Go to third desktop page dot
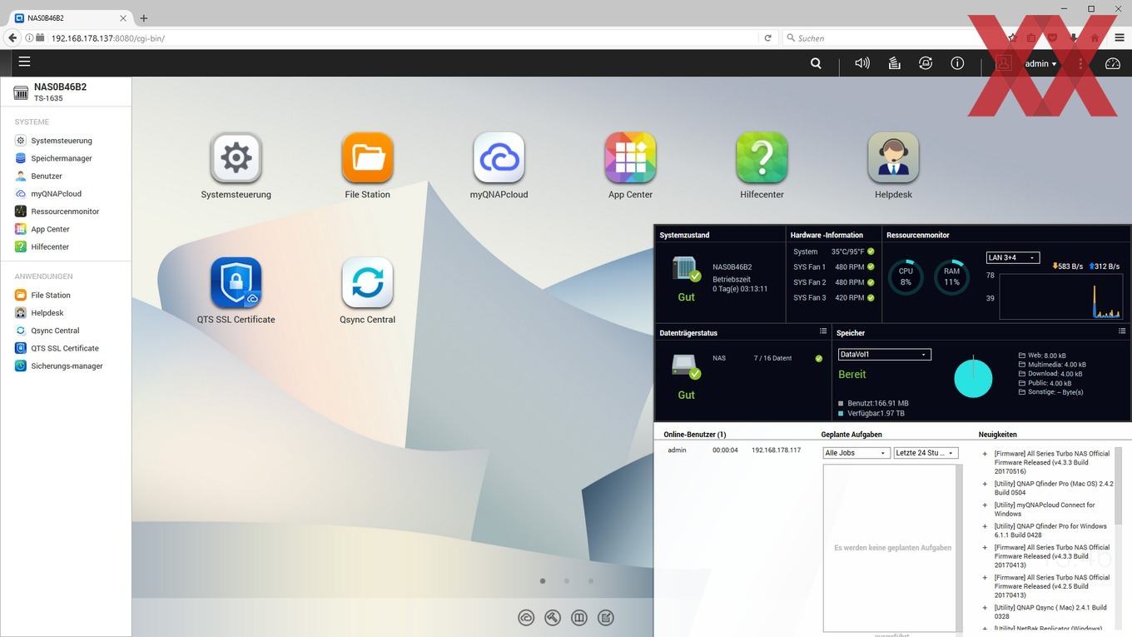1132x637 pixels. (591, 581)
